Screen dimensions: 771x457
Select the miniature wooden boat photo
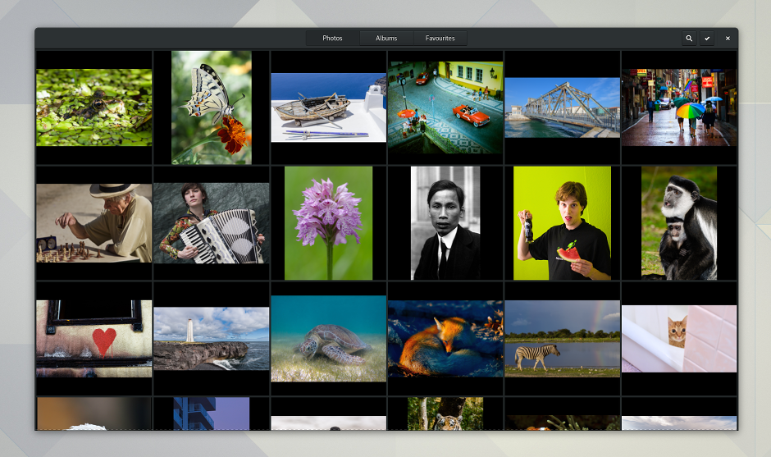coord(328,107)
